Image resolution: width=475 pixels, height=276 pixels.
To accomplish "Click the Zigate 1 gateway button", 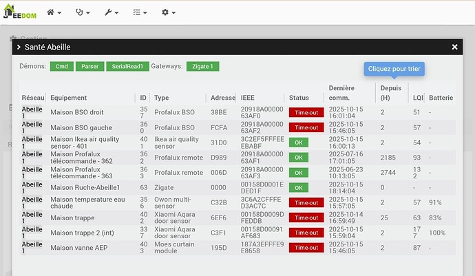I will [203, 66].
